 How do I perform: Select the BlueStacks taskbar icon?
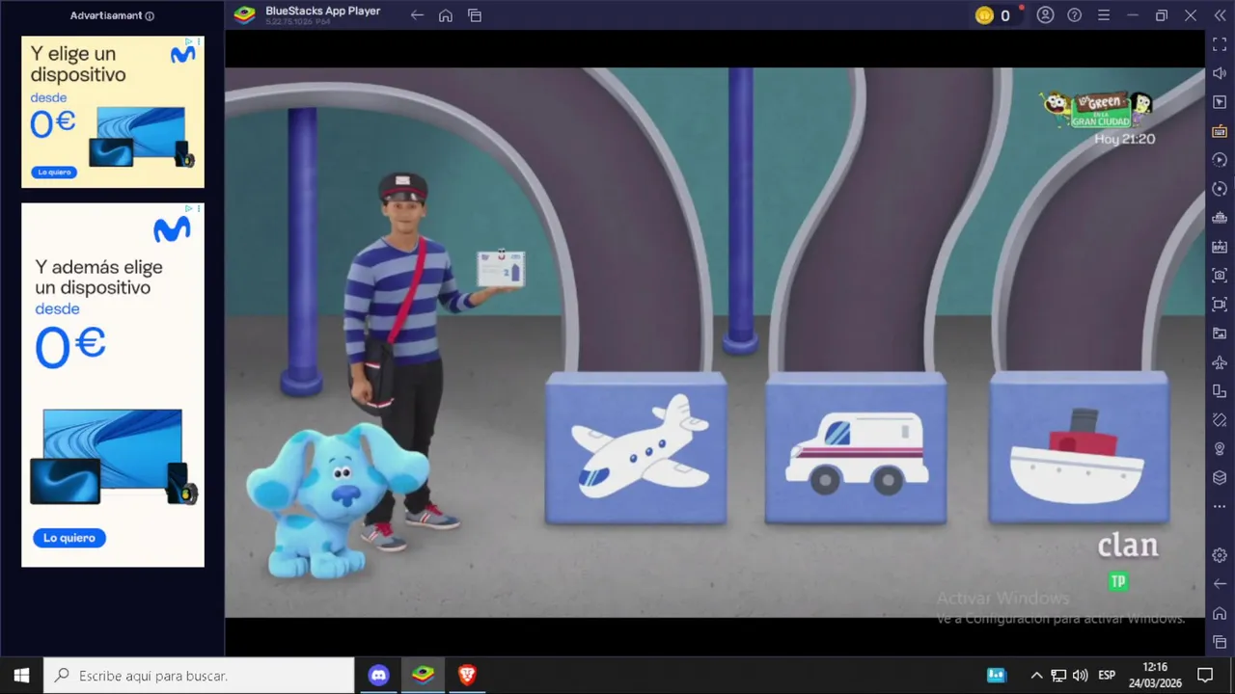point(423,676)
